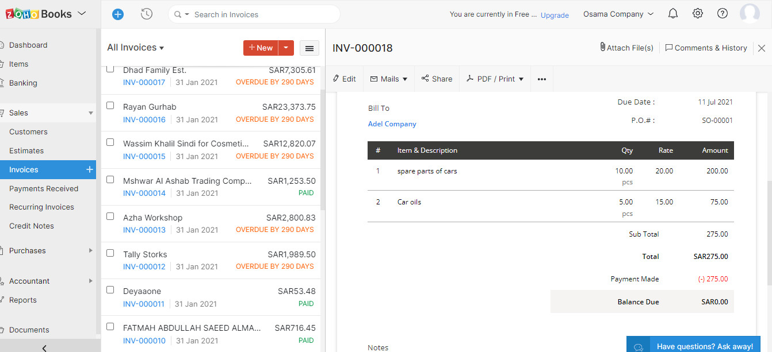This screenshot has width=772, height=352.
Task: Click the plus icon next to Invoices
Action: (x=89, y=169)
